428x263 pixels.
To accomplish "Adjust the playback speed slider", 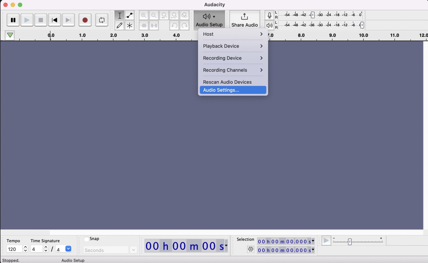I will tap(350, 242).
